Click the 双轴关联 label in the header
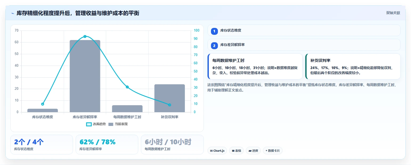This screenshot has width=411, height=165. click(393, 13)
